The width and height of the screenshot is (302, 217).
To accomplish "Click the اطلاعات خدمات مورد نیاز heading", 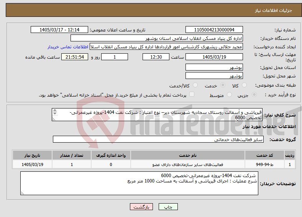I will tap(269, 127).
